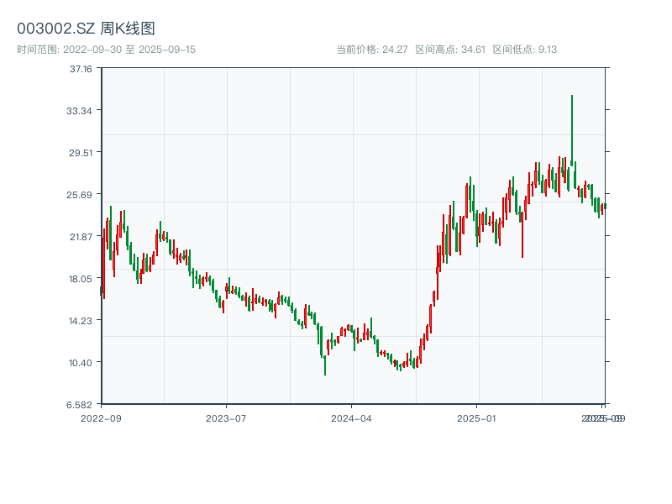Click the 37.16 price axis label
Image resolution: width=672 pixels, height=504 pixels.
click(x=81, y=69)
